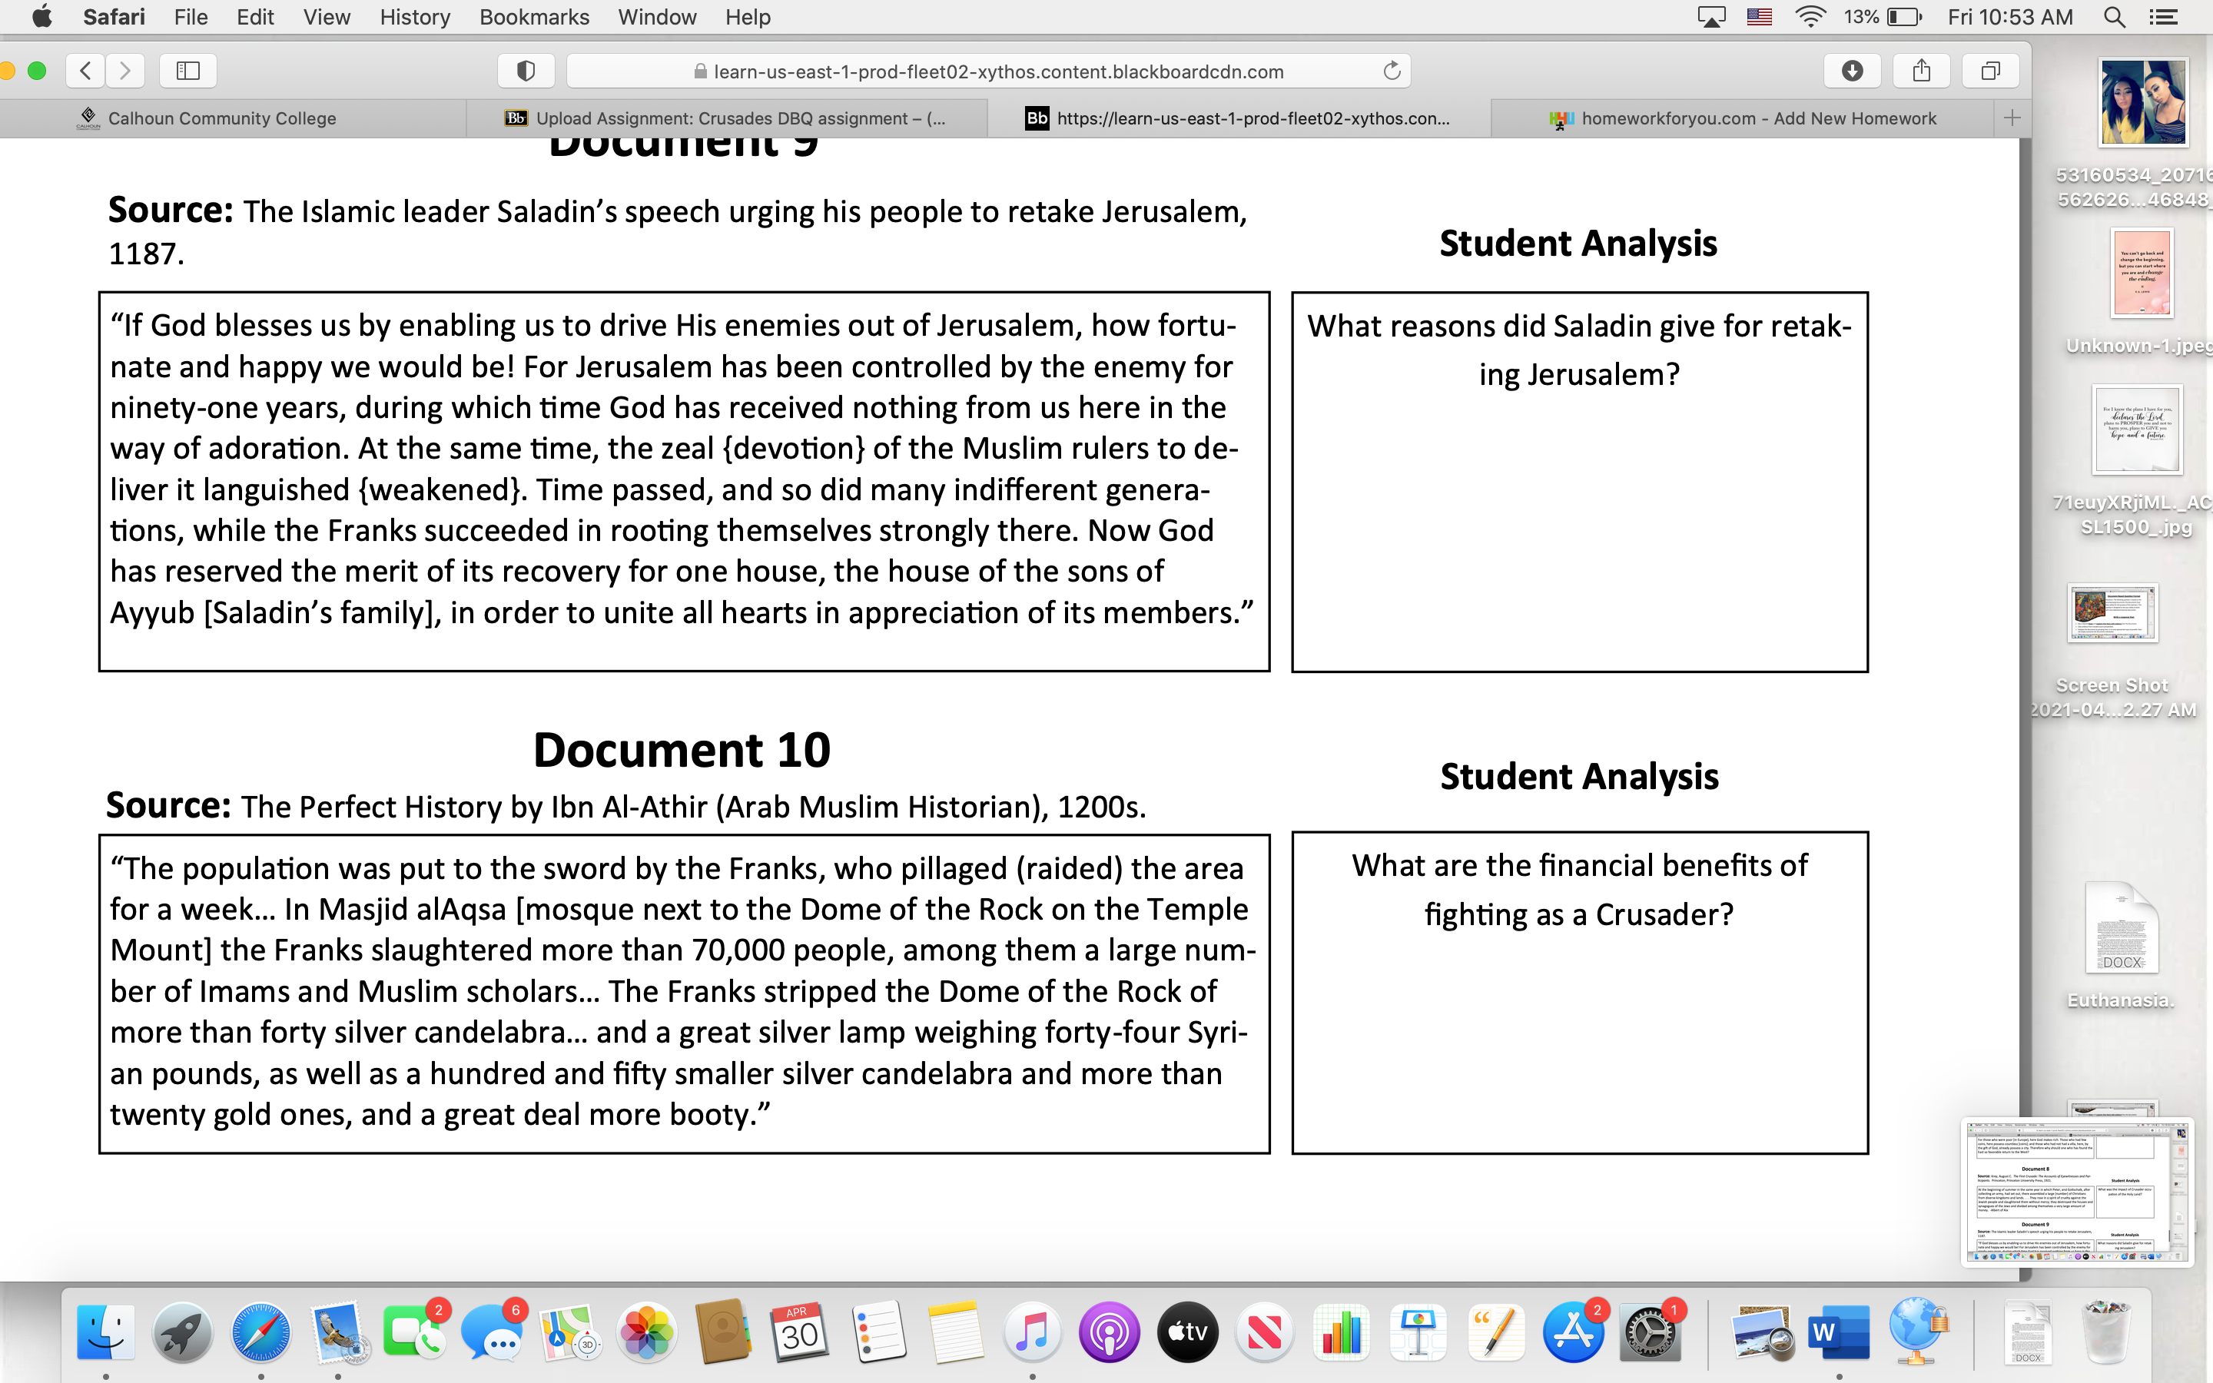Click Safari's back navigation arrow

(86, 71)
